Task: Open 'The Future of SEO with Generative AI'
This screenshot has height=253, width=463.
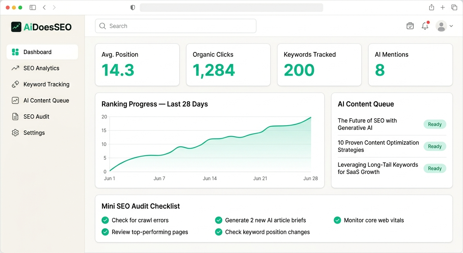Action: tap(367, 124)
